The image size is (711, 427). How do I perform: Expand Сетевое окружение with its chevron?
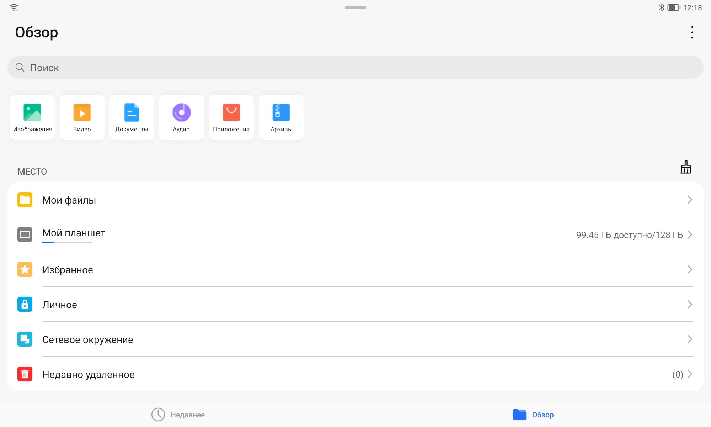pos(689,339)
